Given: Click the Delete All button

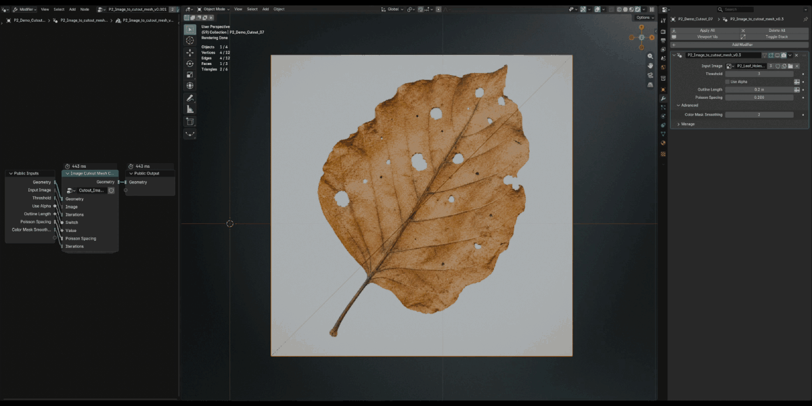Looking at the screenshot, I should tap(773, 30).
